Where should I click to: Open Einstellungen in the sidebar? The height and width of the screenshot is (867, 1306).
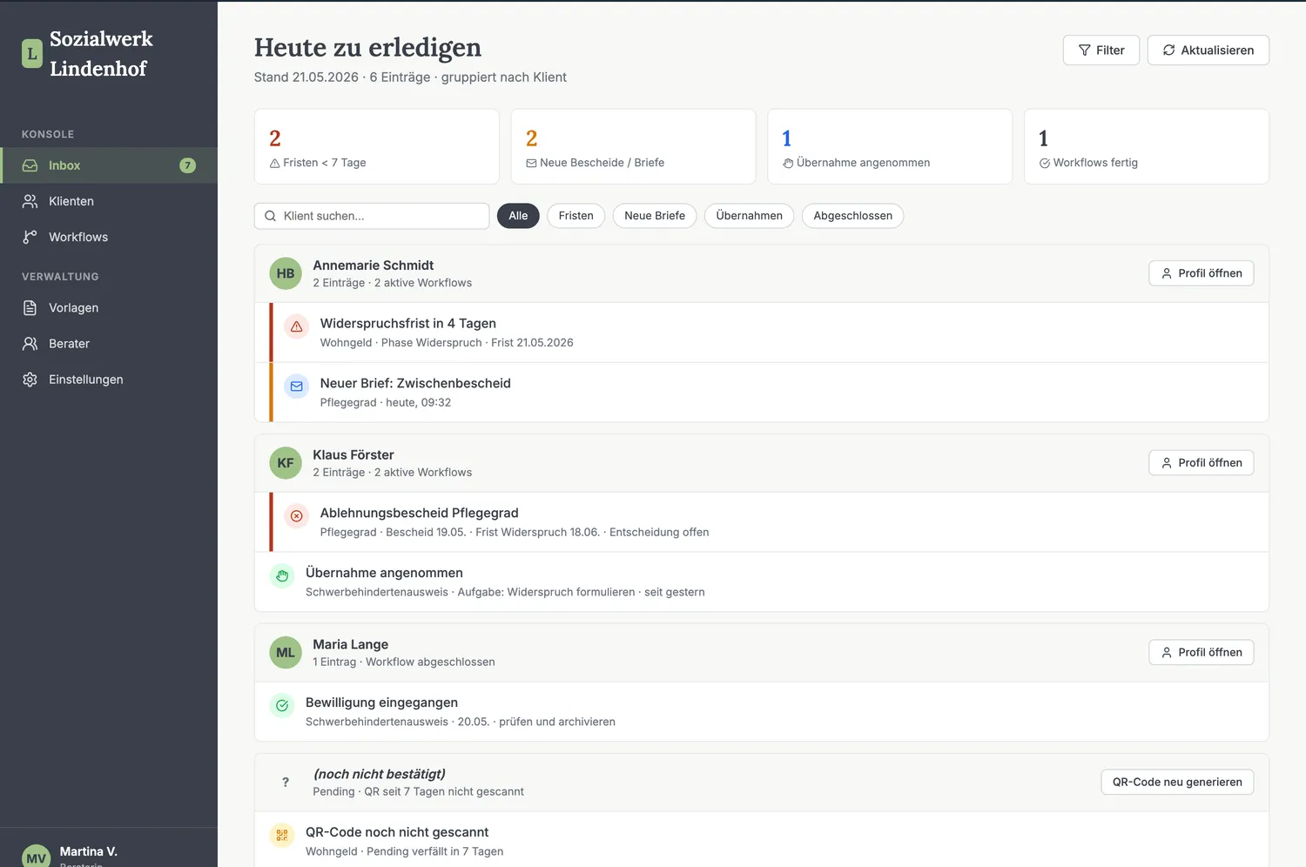109,380
